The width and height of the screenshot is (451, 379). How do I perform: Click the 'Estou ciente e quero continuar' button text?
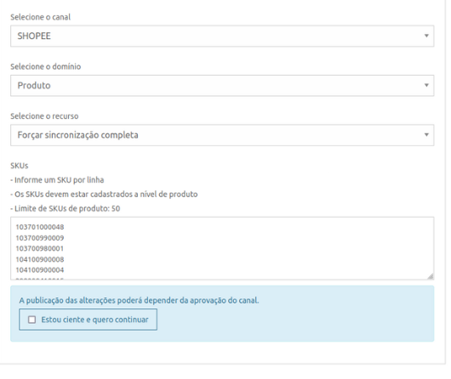(94, 320)
